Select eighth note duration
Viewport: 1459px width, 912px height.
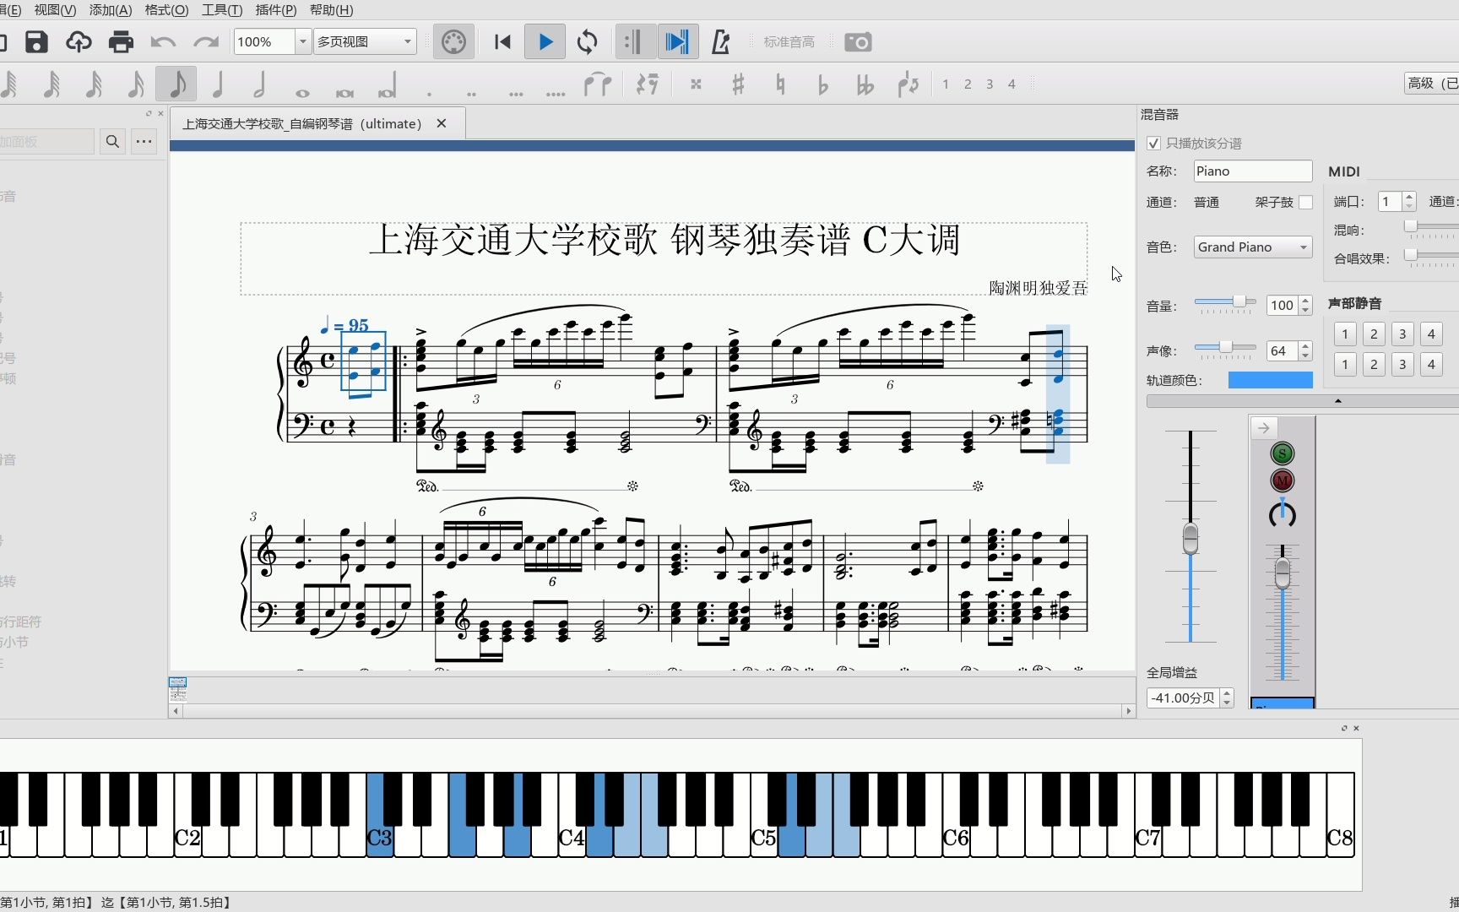[176, 84]
